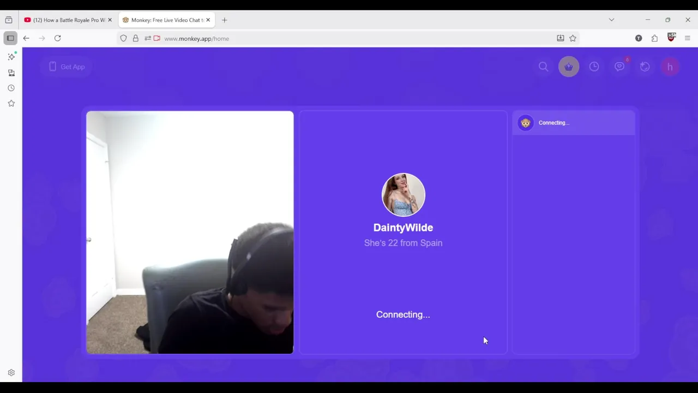Toggle the browser sidebar button
The image size is (698, 393).
pyautogui.click(x=10, y=38)
